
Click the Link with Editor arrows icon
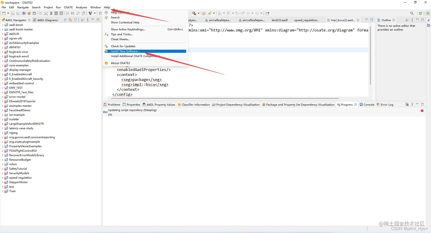[70, 20]
